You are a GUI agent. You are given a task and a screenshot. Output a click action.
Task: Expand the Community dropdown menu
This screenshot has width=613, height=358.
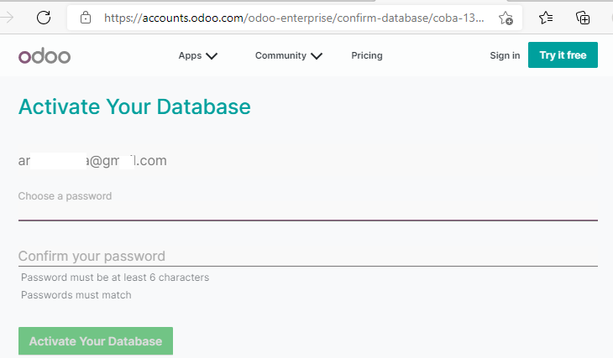pos(289,55)
